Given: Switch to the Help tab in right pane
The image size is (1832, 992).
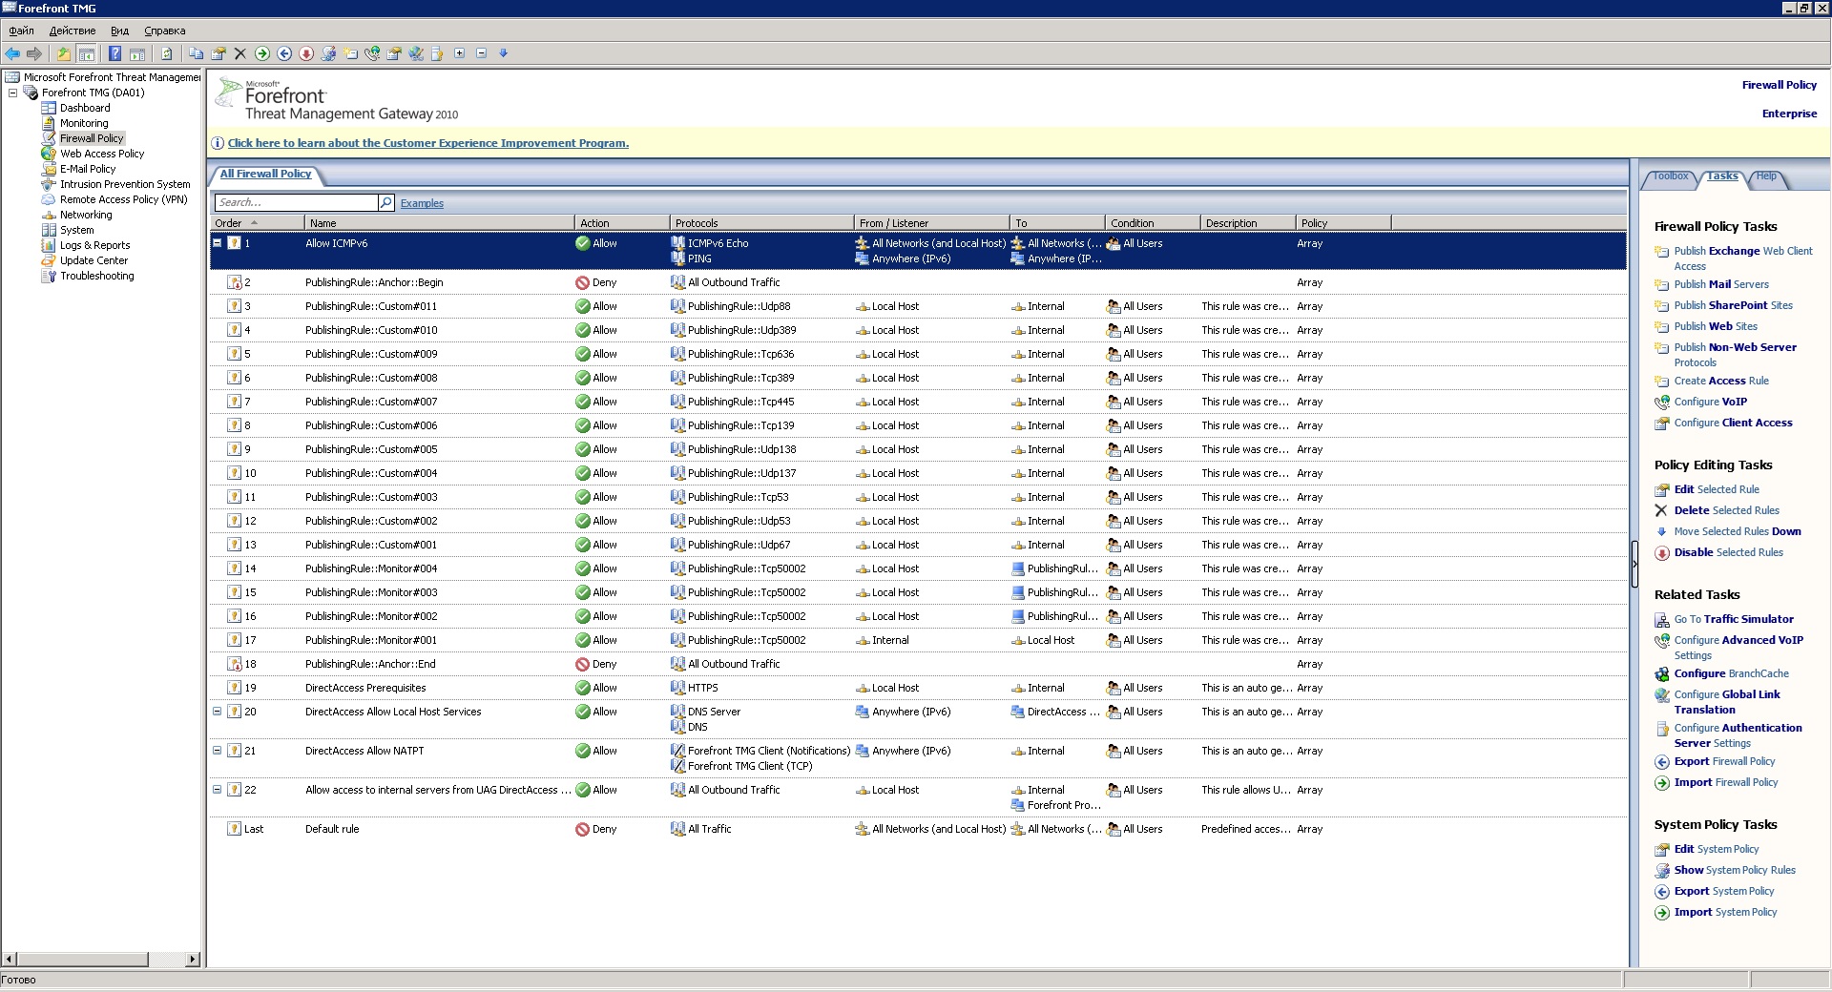Looking at the screenshot, I should coord(1766,176).
